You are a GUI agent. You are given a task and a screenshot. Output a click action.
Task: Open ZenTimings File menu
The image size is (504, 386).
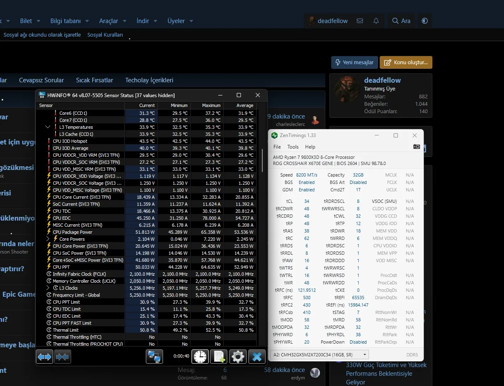pos(277,147)
